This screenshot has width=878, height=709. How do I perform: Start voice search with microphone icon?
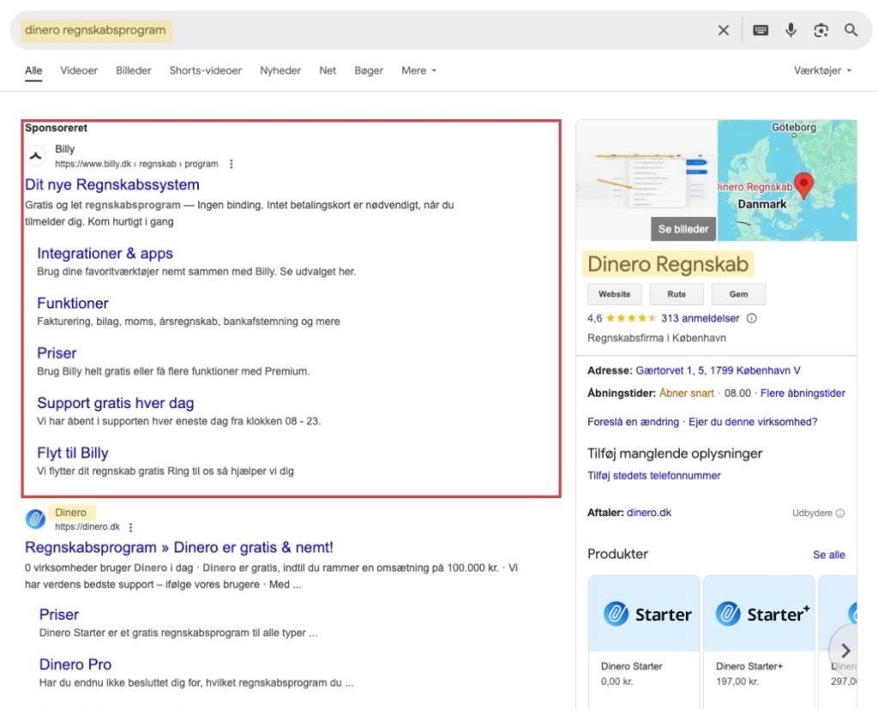point(791,30)
